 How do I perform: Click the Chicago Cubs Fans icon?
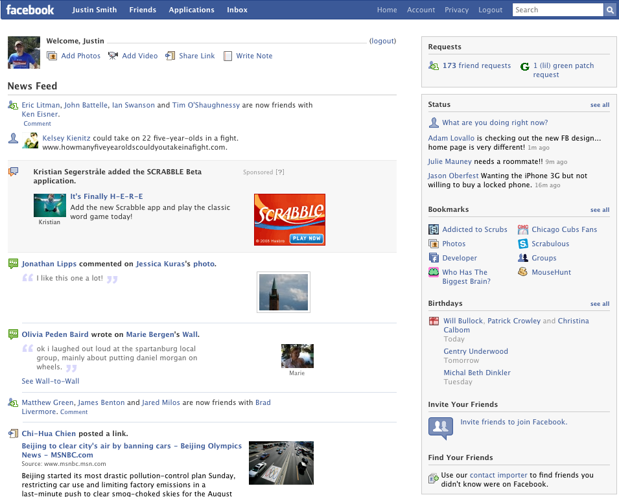(523, 229)
